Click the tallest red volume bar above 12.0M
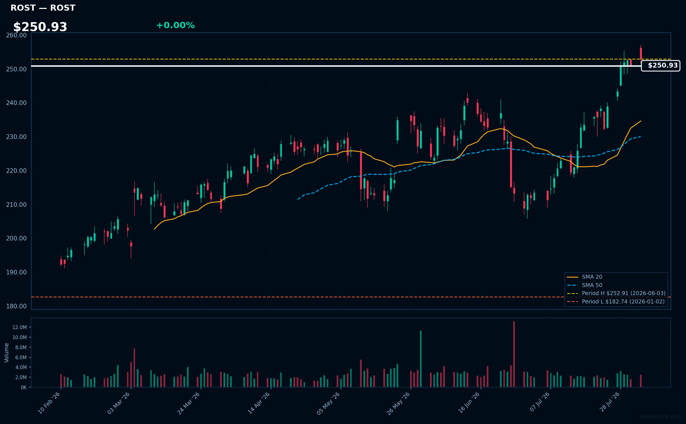Viewport: 686px width, 424px height. coord(514,354)
